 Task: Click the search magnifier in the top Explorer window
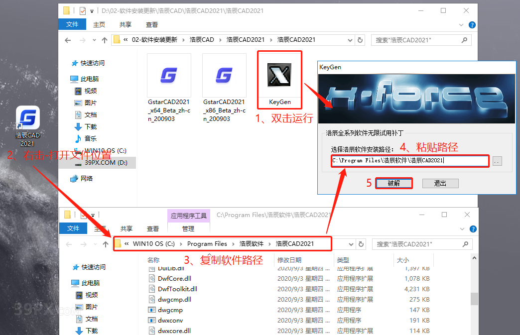[x=464, y=40]
